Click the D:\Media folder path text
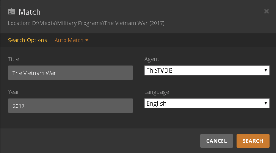 98,23
